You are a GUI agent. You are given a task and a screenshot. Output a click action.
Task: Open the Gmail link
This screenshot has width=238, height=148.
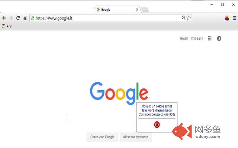point(184,38)
